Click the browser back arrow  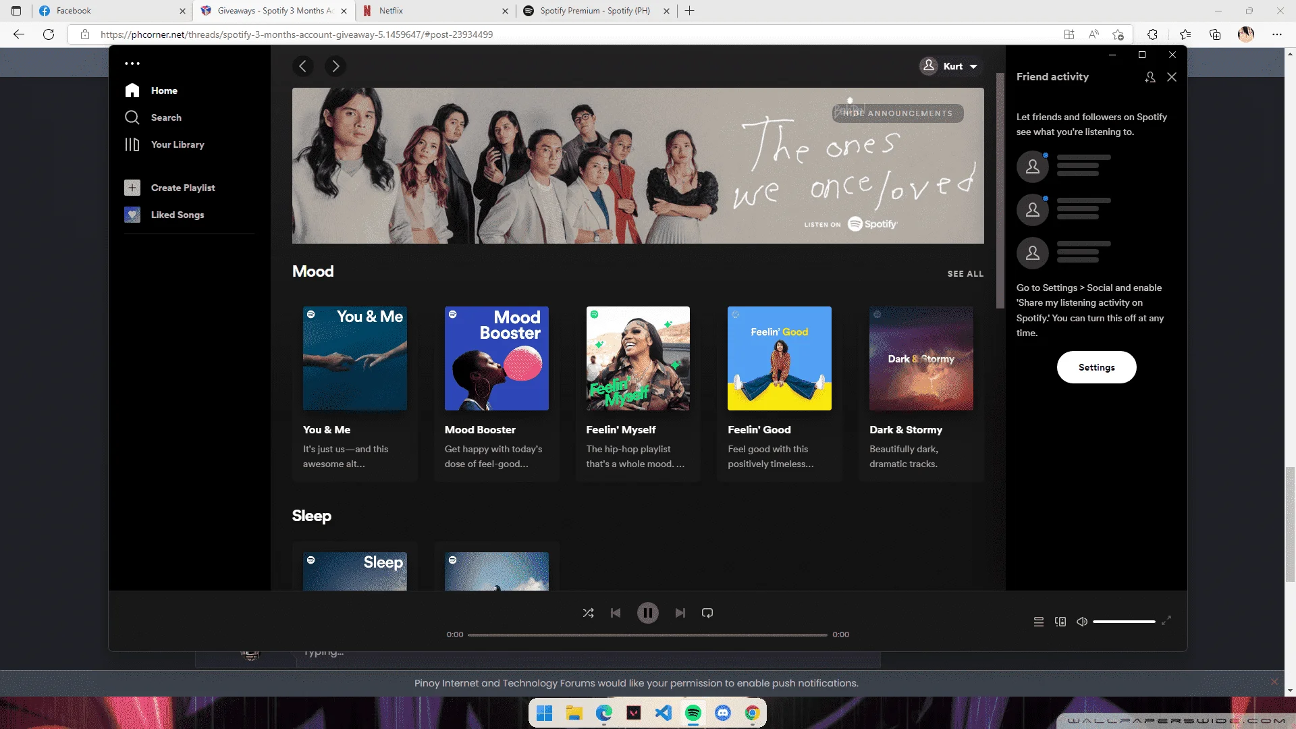point(19,34)
